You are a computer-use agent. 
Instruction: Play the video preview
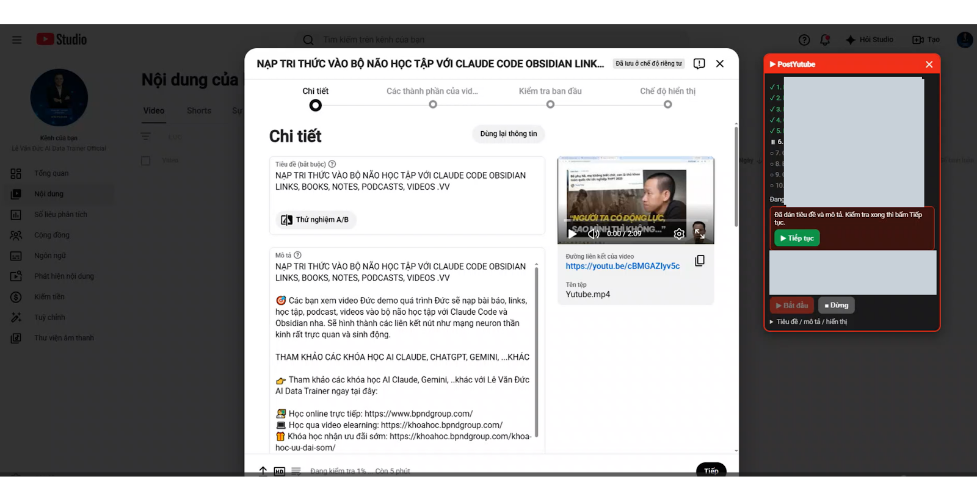pos(572,233)
